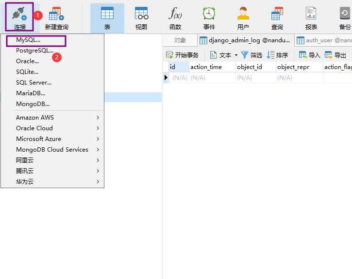Image resolution: width=352 pixels, height=279 pixels.
Task: Click 开始事务 begin transaction button
Action: [x=182, y=55]
